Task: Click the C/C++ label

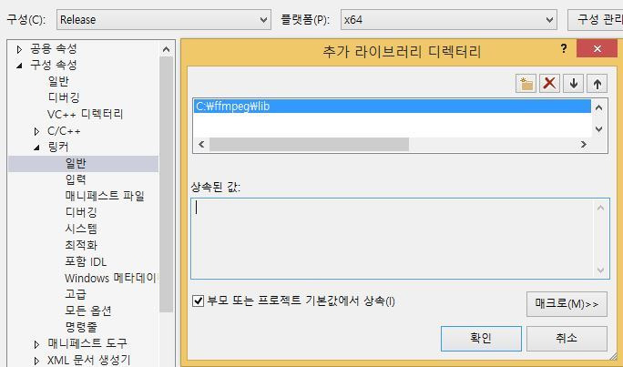Action: (x=64, y=131)
